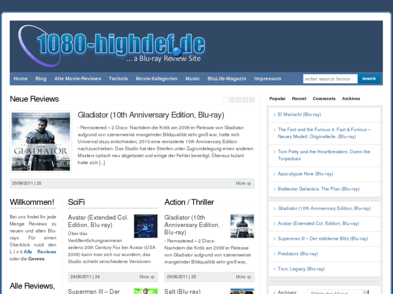Select the Music navigation item
Image resolution: width=393 pixels, height=294 pixels.
point(192,79)
